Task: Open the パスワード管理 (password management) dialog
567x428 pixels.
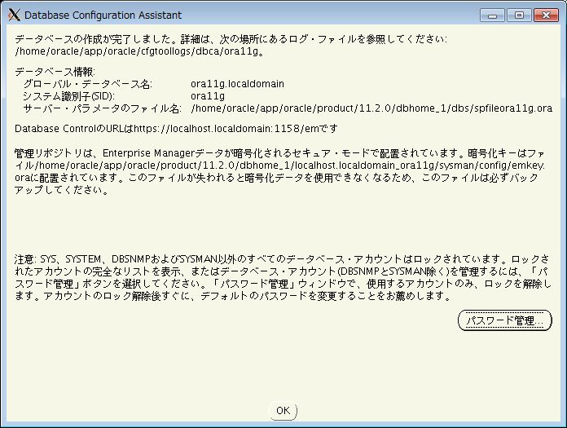Action: click(x=505, y=320)
